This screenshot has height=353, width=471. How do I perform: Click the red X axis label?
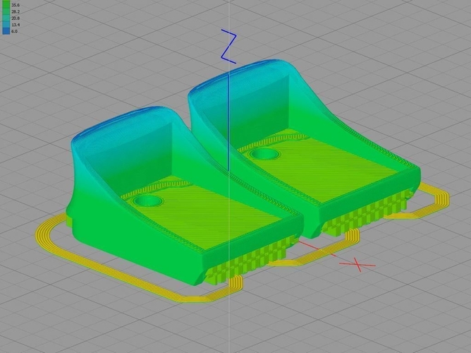[357, 265]
